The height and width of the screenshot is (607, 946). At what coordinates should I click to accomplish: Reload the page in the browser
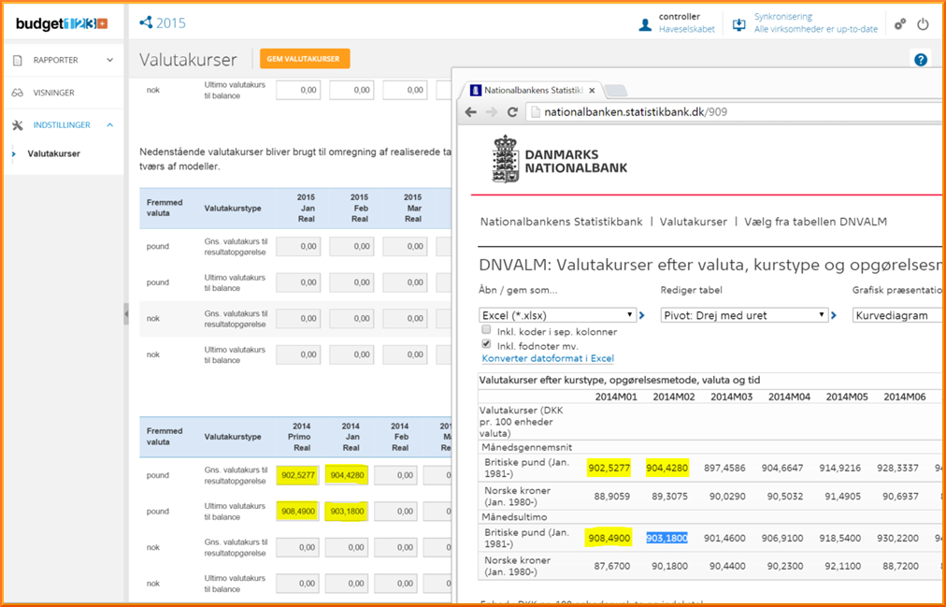pos(512,112)
